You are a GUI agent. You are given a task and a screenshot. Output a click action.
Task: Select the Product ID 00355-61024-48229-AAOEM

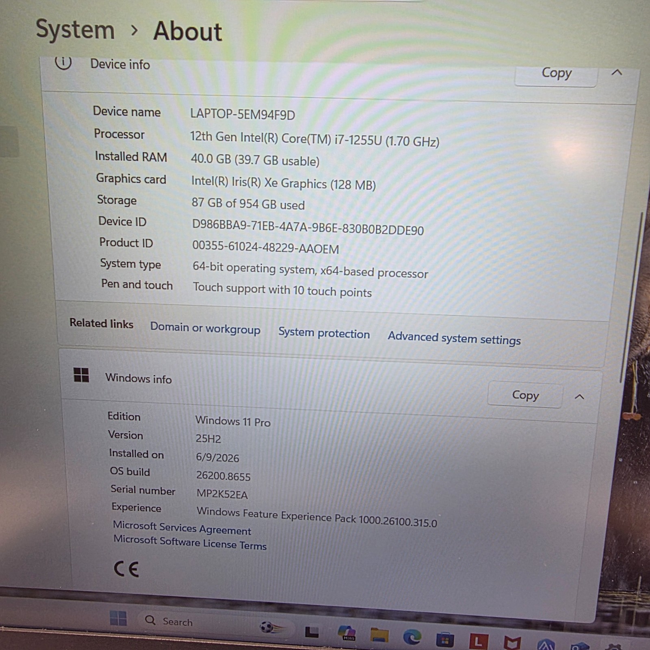[266, 247]
